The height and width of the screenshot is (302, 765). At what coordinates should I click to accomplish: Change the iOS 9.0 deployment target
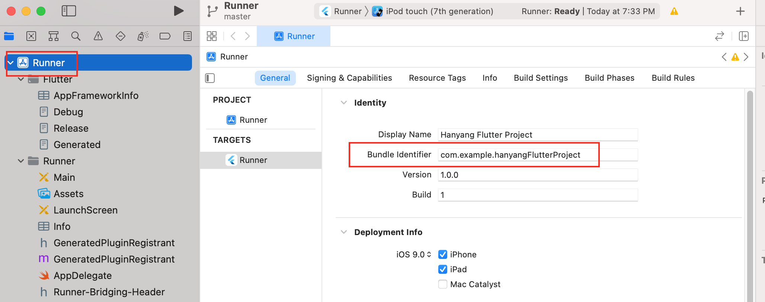(x=414, y=254)
